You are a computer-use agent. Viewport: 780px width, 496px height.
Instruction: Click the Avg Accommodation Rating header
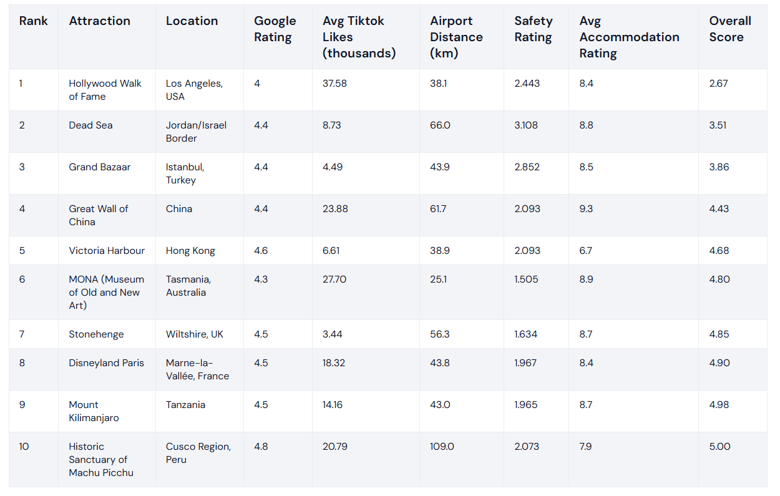click(629, 37)
